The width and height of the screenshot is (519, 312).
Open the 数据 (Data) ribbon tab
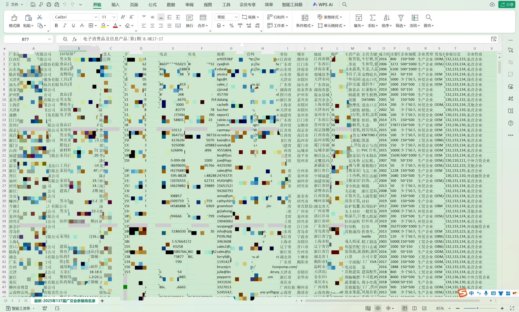pos(171,5)
